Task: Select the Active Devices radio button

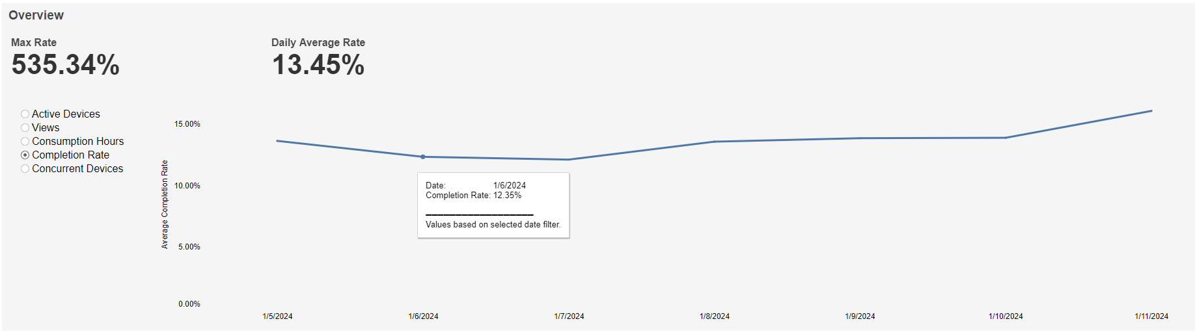Action: pyautogui.click(x=25, y=114)
